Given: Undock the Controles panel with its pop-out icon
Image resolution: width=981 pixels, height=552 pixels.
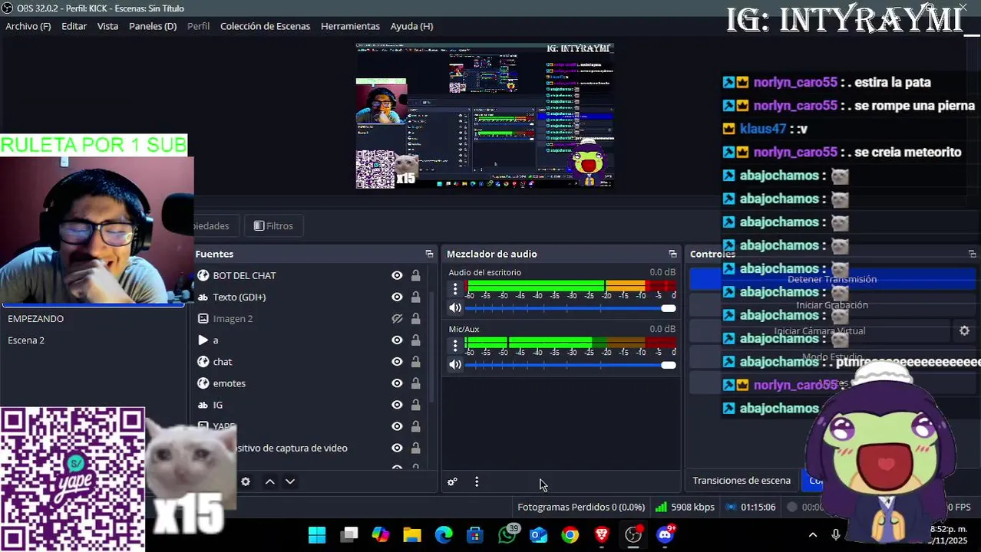Looking at the screenshot, I should click(972, 254).
